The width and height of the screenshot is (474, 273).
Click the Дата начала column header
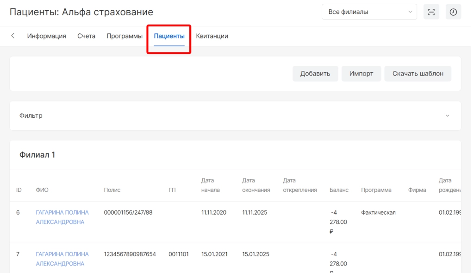[x=211, y=185]
